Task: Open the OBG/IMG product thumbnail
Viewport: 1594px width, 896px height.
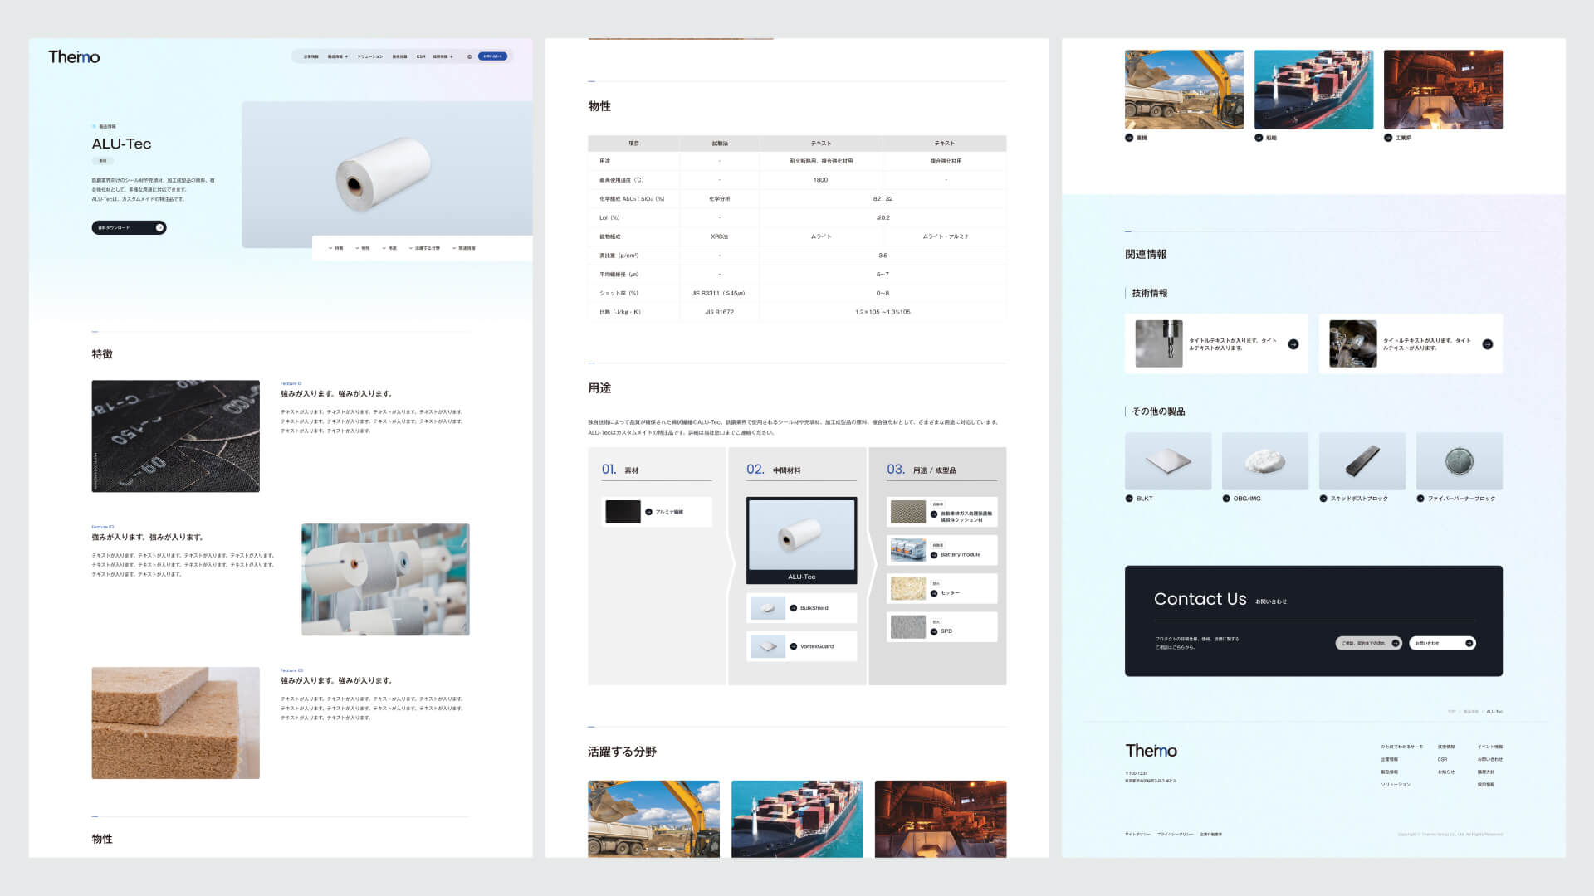Action: click(1264, 460)
